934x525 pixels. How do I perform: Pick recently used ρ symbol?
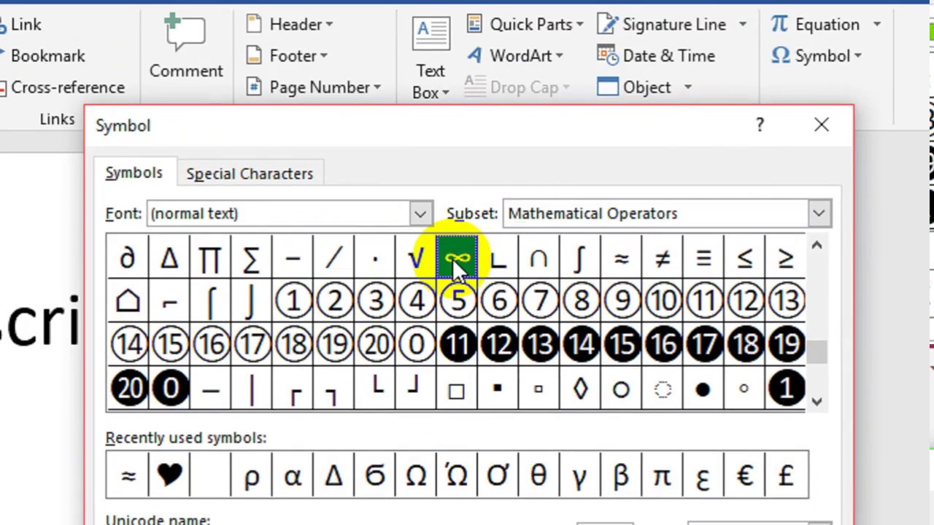(x=251, y=475)
